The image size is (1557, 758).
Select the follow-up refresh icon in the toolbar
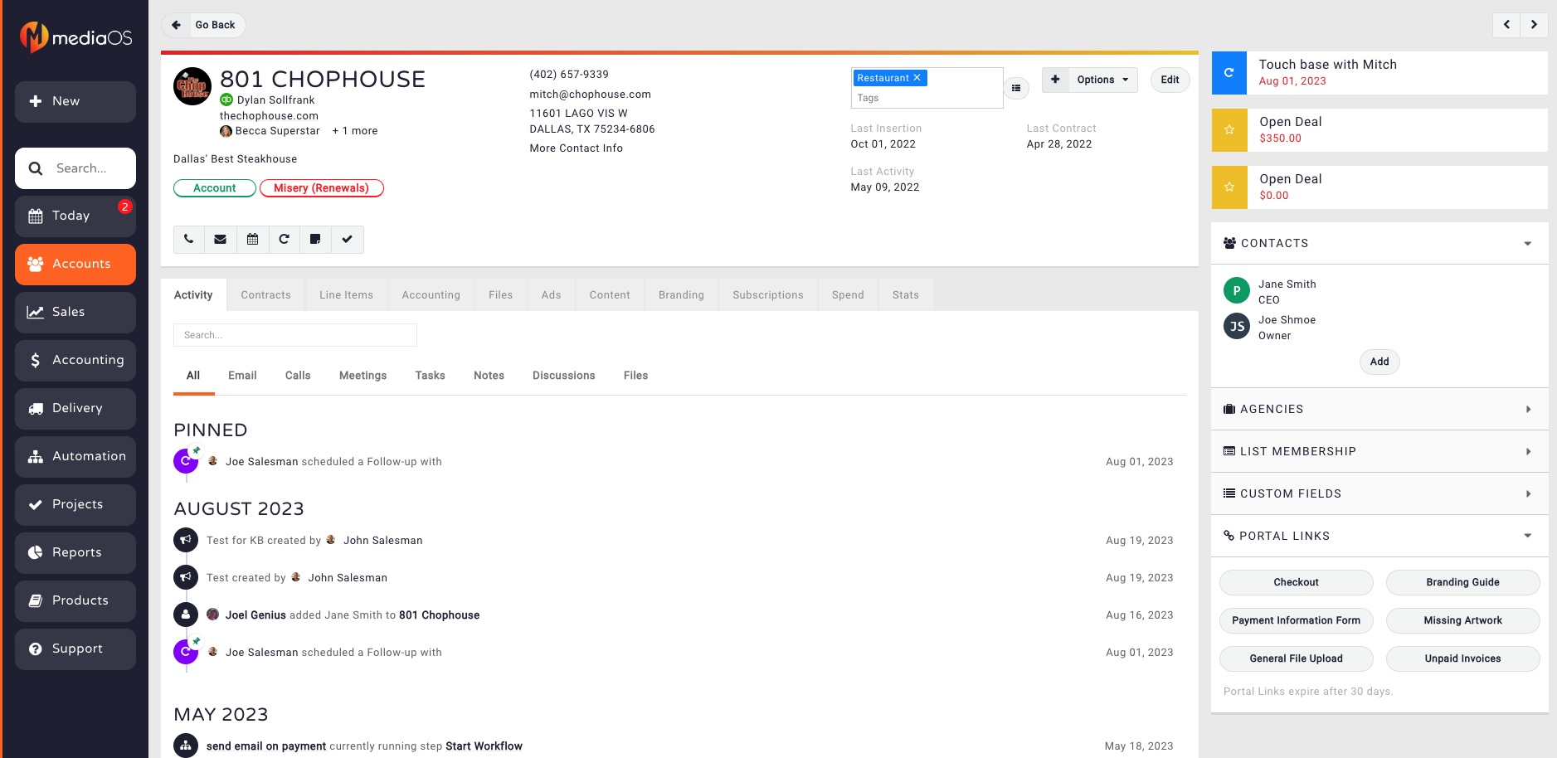click(285, 240)
